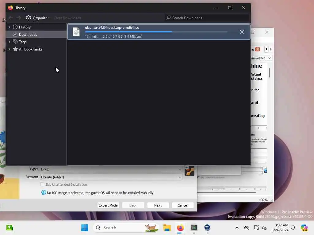Click the Ubuntu OS type image icon
This screenshot has width=314, height=235.
(x=190, y=171)
